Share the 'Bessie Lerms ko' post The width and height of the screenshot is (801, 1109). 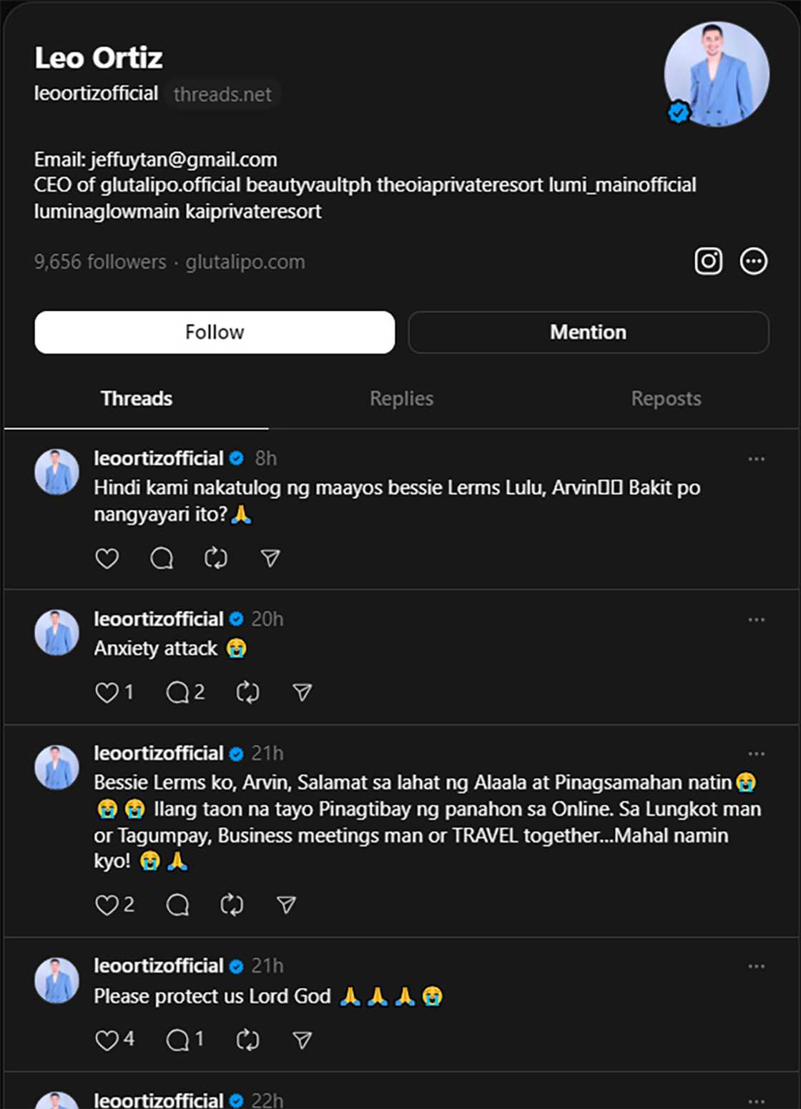[286, 905]
